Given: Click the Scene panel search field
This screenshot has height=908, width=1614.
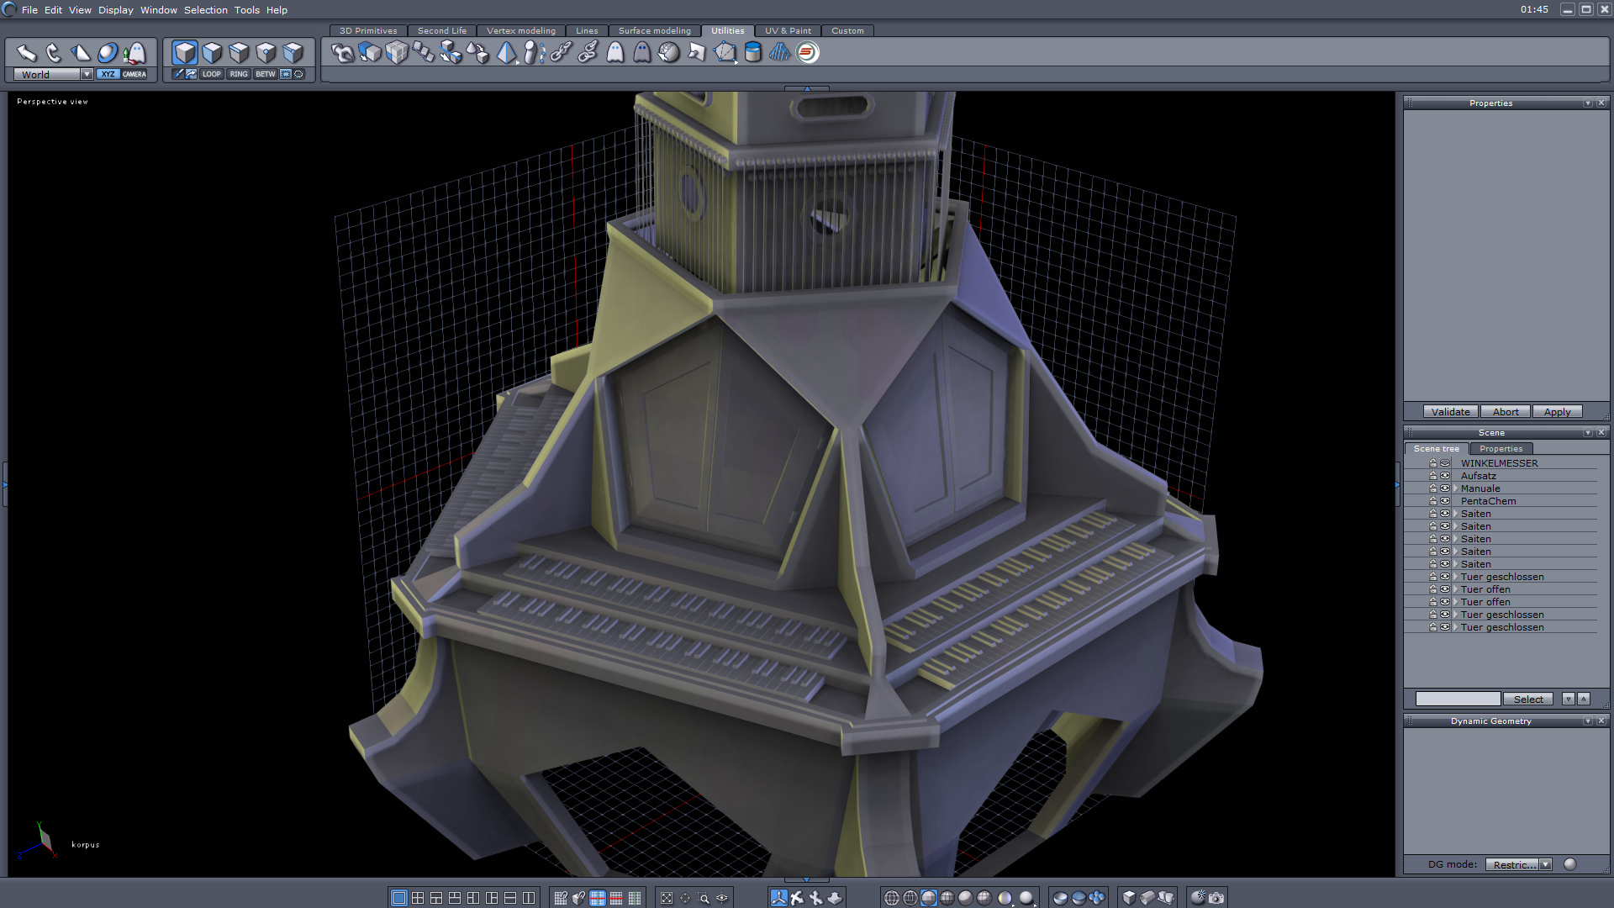Looking at the screenshot, I should 1458,699.
